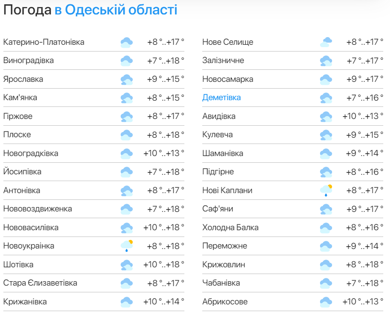
Task: Click the rain-and-sun icon beside Новоукраїнка
Action: tap(126, 246)
